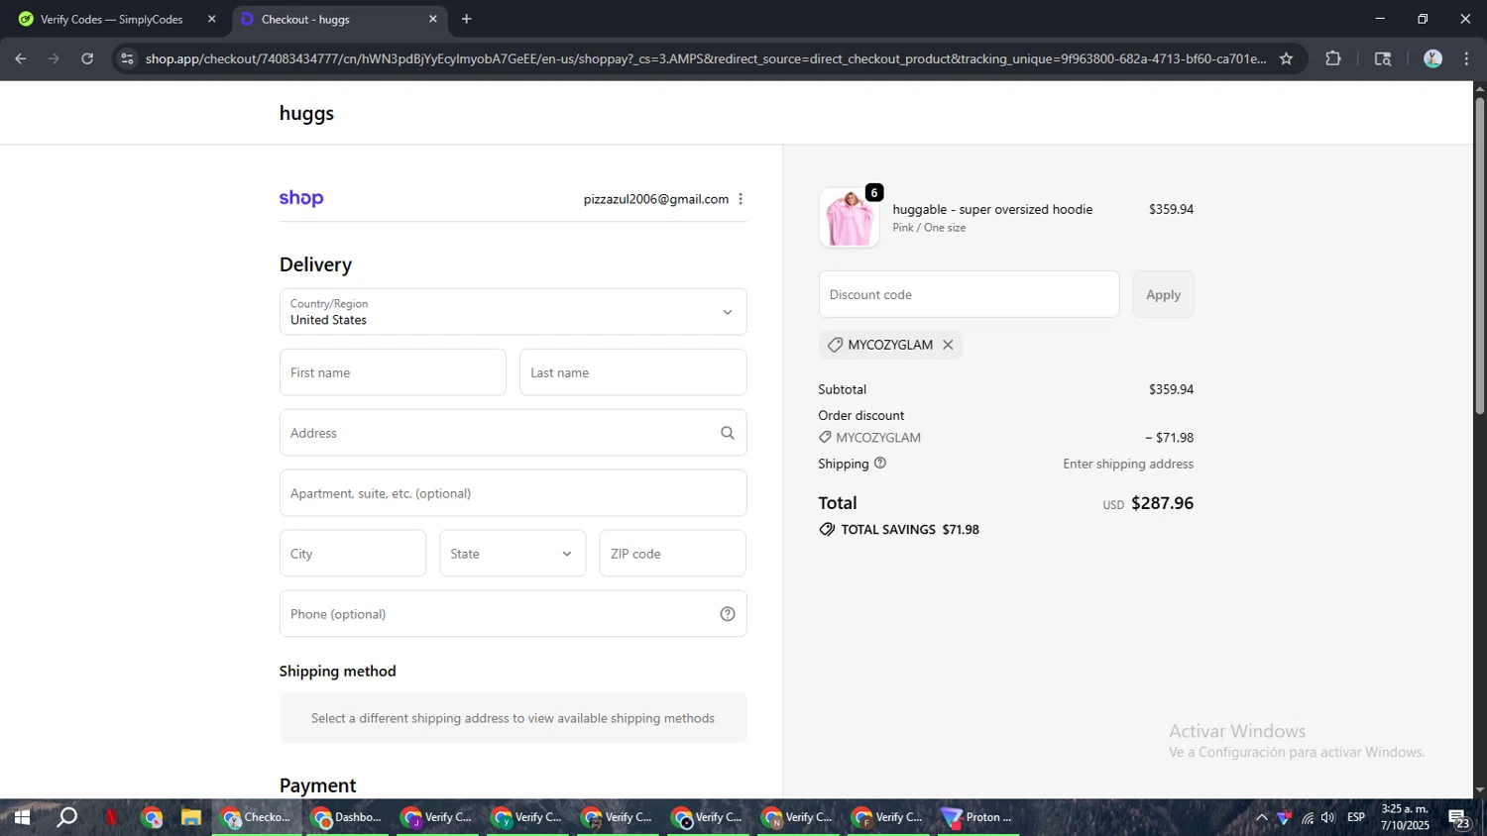Close the Verify Codes SimplyCodes tab
The image size is (1487, 836).
click(211, 19)
